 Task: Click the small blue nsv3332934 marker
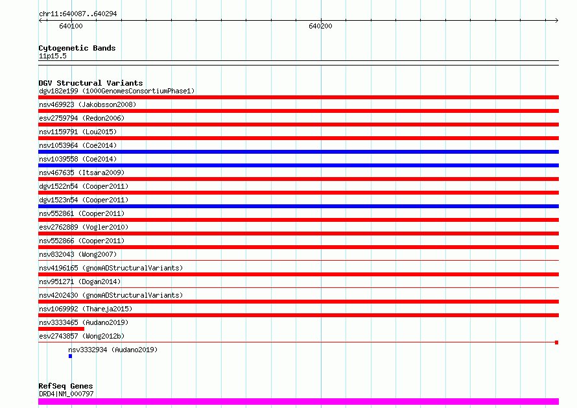70,356
